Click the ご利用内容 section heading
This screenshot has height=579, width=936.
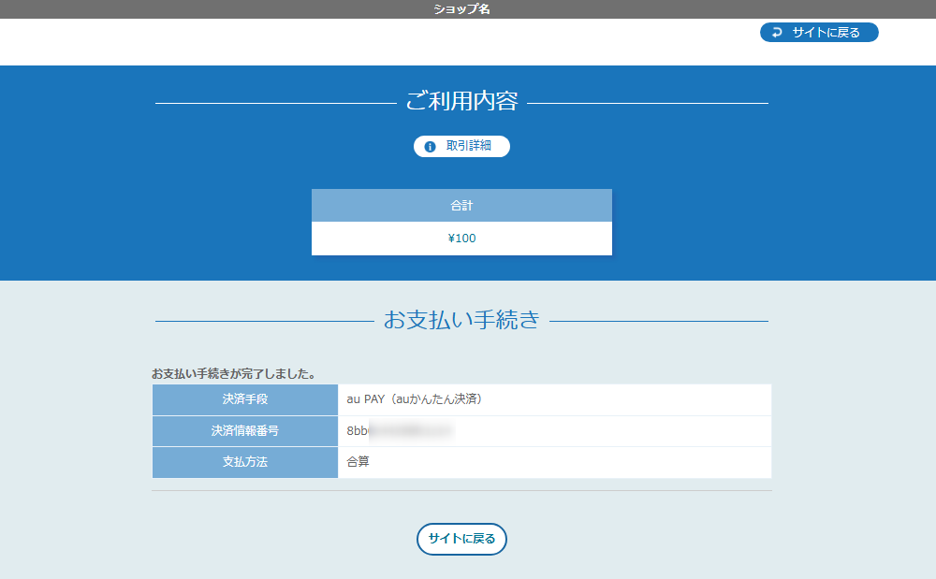pyautogui.click(x=461, y=103)
